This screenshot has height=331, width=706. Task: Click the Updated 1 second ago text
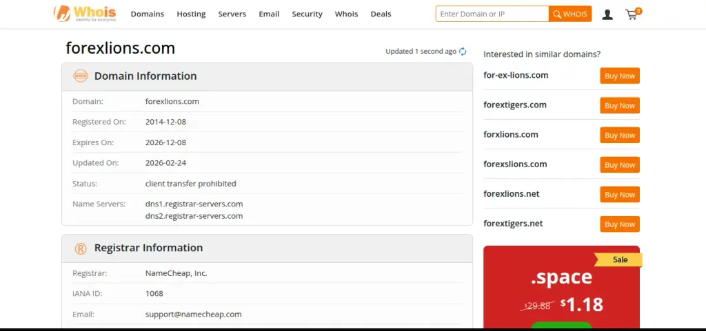pyautogui.click(x=421, y=52)
